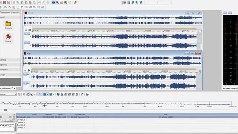Click the first button above level meter

[225, 13]
